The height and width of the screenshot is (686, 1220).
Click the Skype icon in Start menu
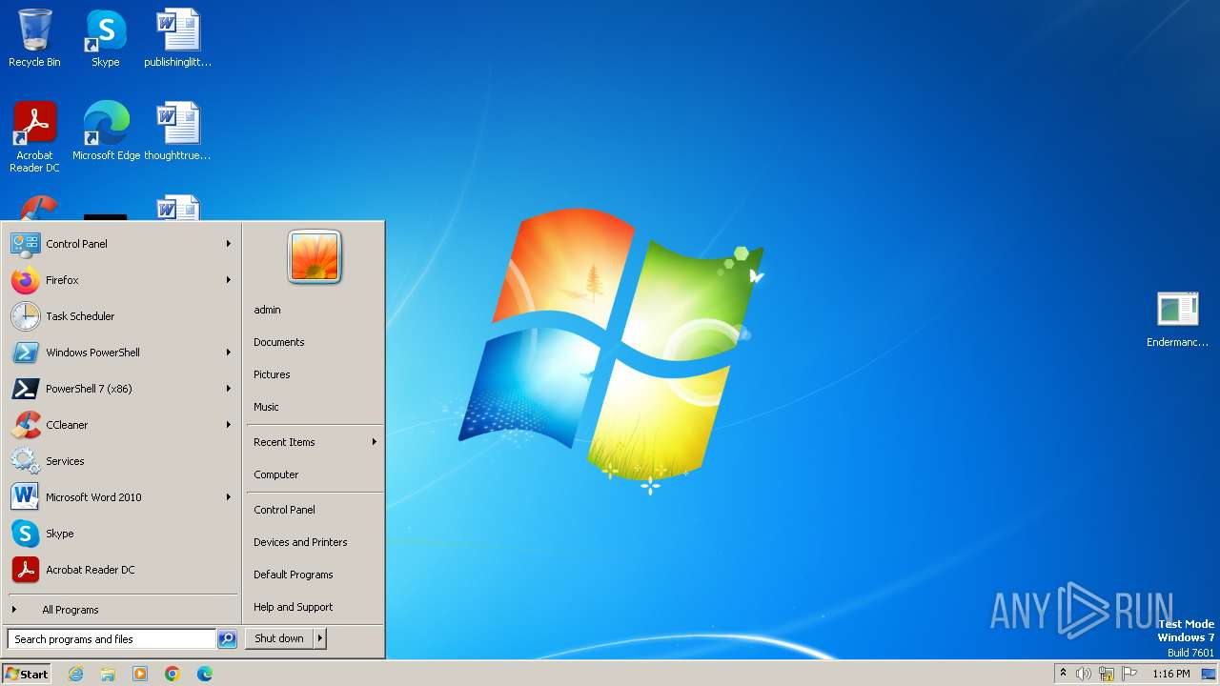25,534
